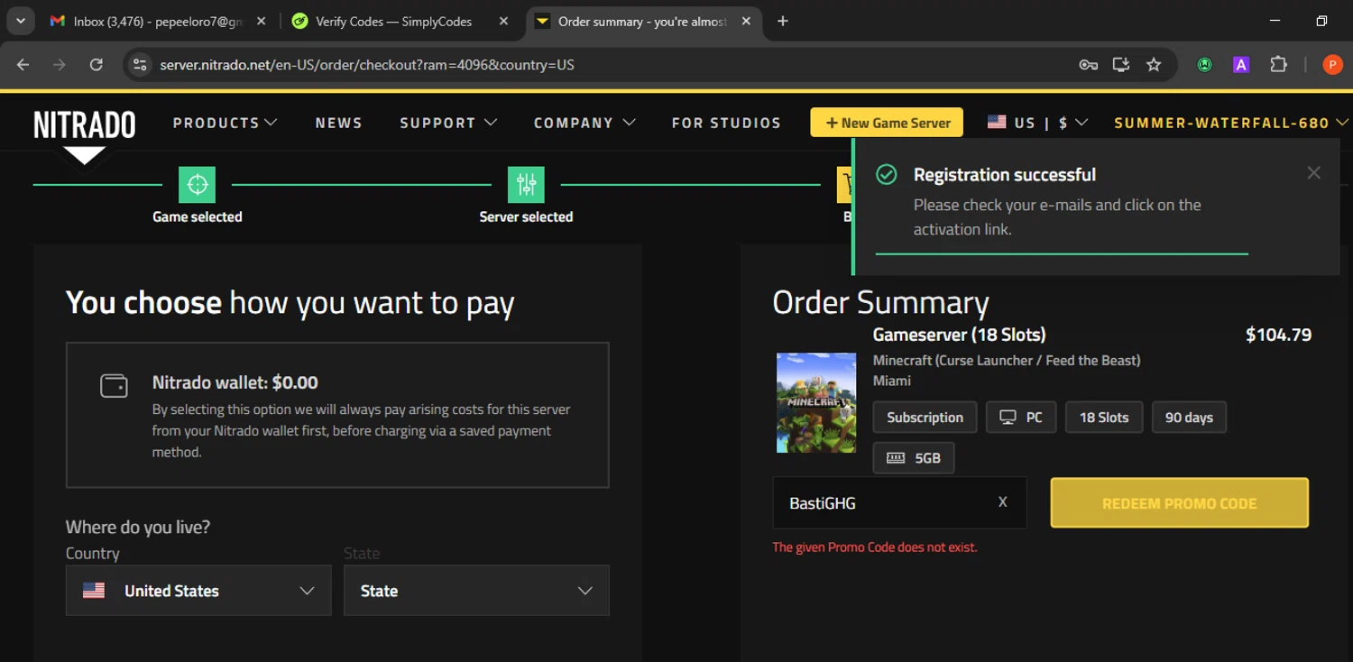Image resolution: width=1353 pixels, height=662 pixels.
Task: Clear the promo code with the X
Action: (x=1002, y=502)
